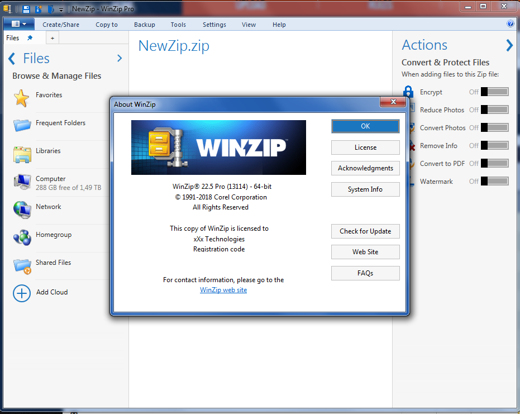Close the About WinZip dialog with X
Viewport: 520px width, 414px height.
(x=393, y=102)
